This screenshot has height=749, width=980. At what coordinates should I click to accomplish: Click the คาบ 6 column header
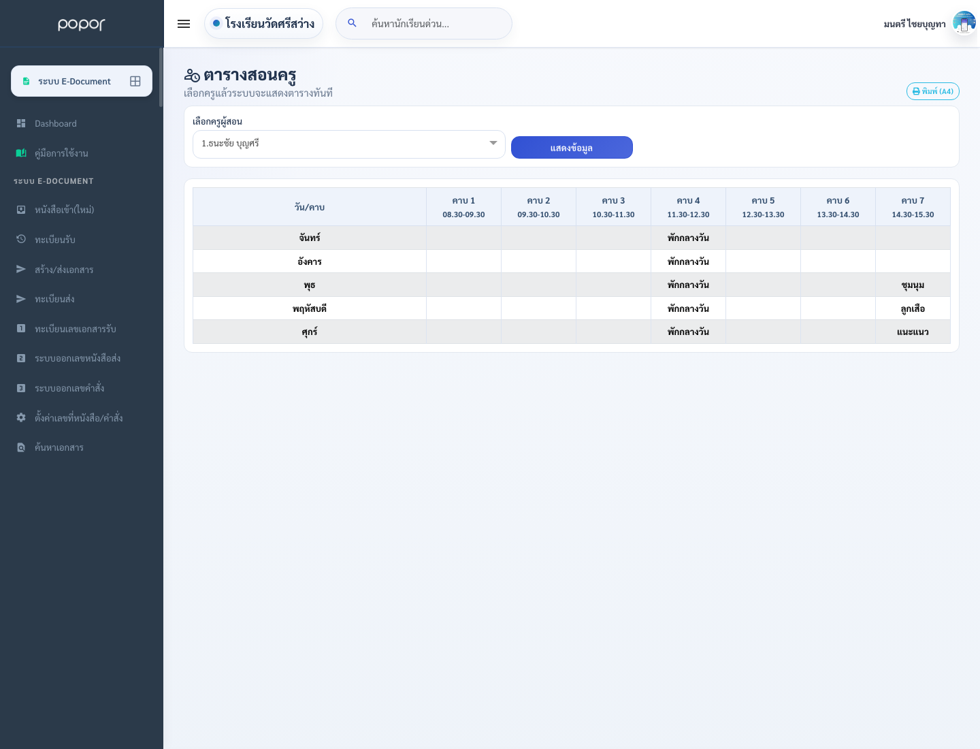(x=838, y=207)
